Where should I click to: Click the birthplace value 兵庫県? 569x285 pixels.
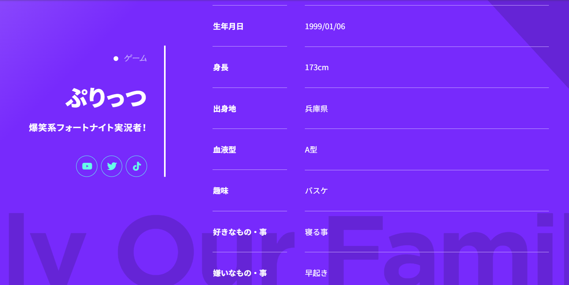tap(316, 109)
